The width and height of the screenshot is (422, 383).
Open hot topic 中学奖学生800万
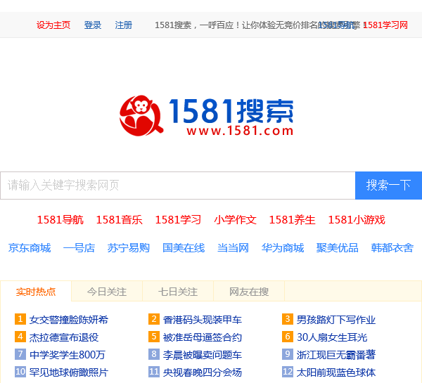point(67,355)
